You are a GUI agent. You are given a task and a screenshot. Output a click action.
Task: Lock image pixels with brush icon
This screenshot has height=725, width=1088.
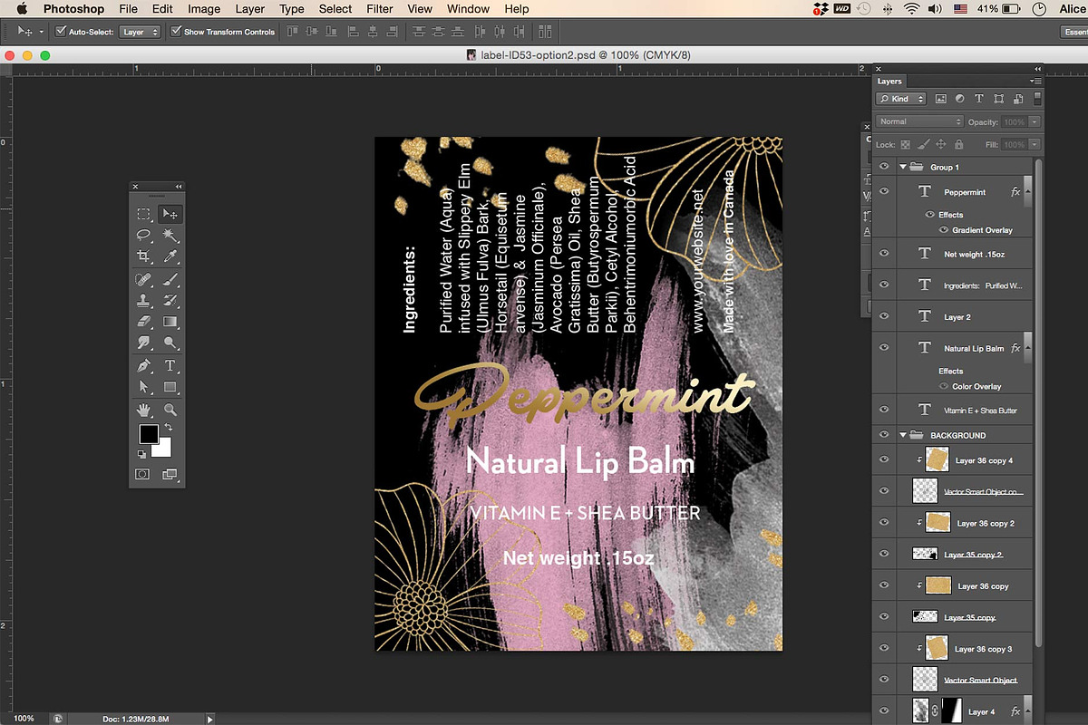[x=923, y=144]
